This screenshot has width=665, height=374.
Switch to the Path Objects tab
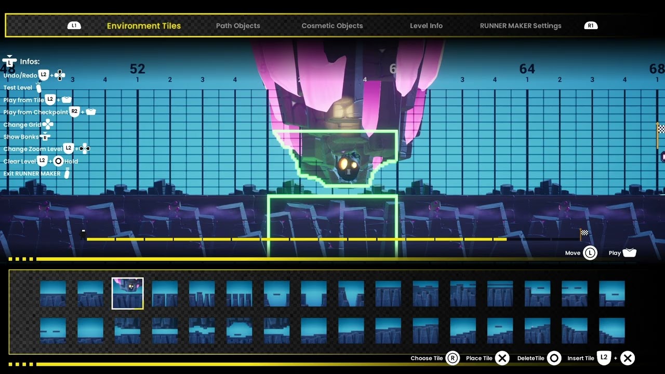click(x=238, y=25)
